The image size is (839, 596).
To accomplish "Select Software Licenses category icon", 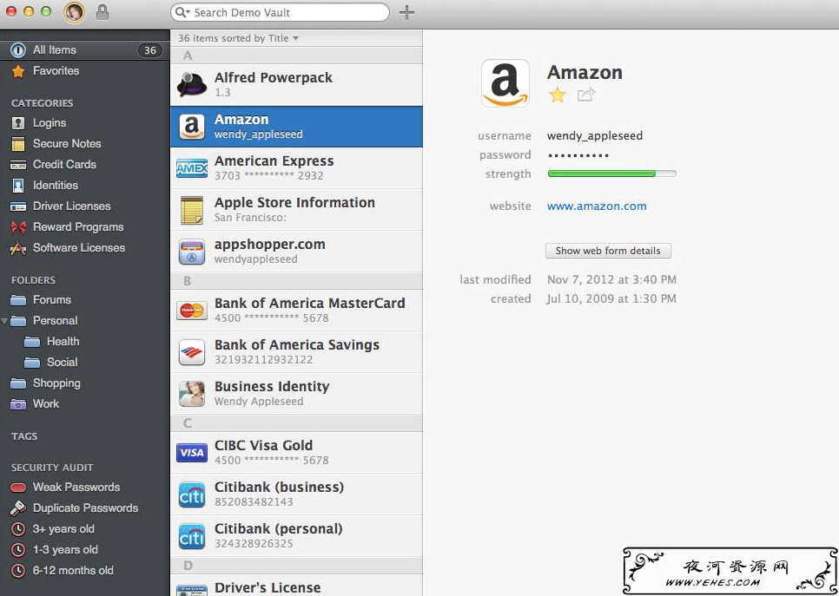I will [x=18, y=248].
